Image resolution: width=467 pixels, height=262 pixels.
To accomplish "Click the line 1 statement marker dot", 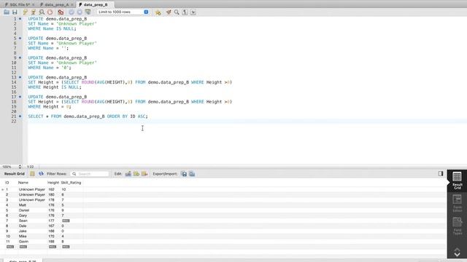I will pyautogui.click(x=20, y=19).
